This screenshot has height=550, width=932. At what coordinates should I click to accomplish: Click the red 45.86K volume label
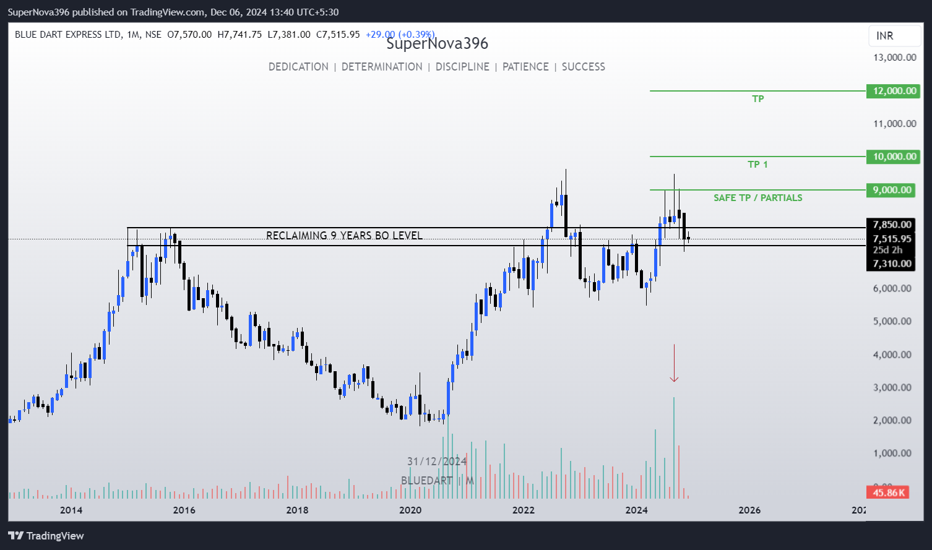(x=889, y=492)
